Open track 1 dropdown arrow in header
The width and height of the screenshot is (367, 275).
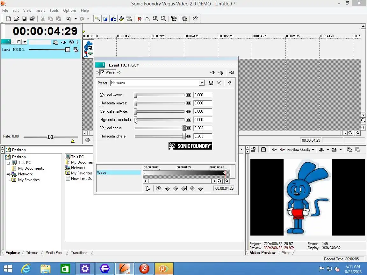point(25,42)
